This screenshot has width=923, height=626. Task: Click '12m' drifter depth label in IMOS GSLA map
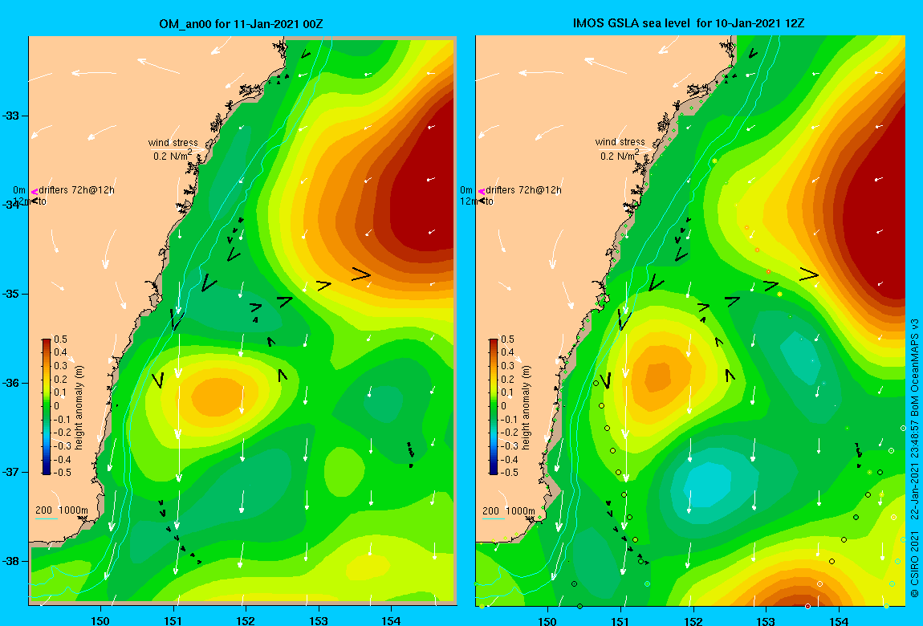coord(470,201)
